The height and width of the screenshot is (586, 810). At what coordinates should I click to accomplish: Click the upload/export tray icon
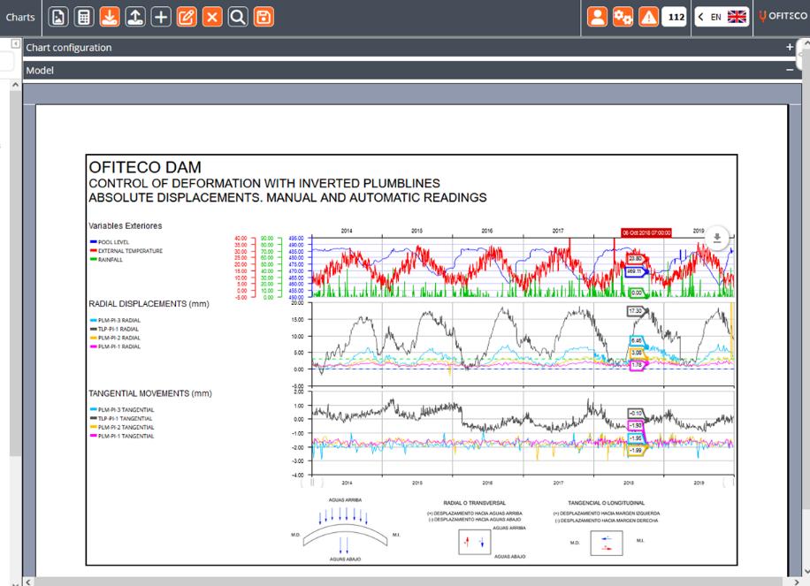pyautogui.click(x=134, y=17)
